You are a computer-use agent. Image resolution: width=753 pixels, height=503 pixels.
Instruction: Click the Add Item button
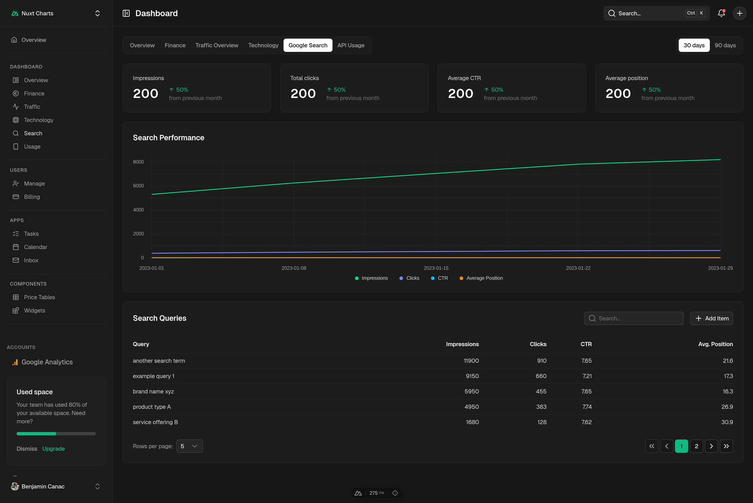pyautogui.click(x=711, y=318)
